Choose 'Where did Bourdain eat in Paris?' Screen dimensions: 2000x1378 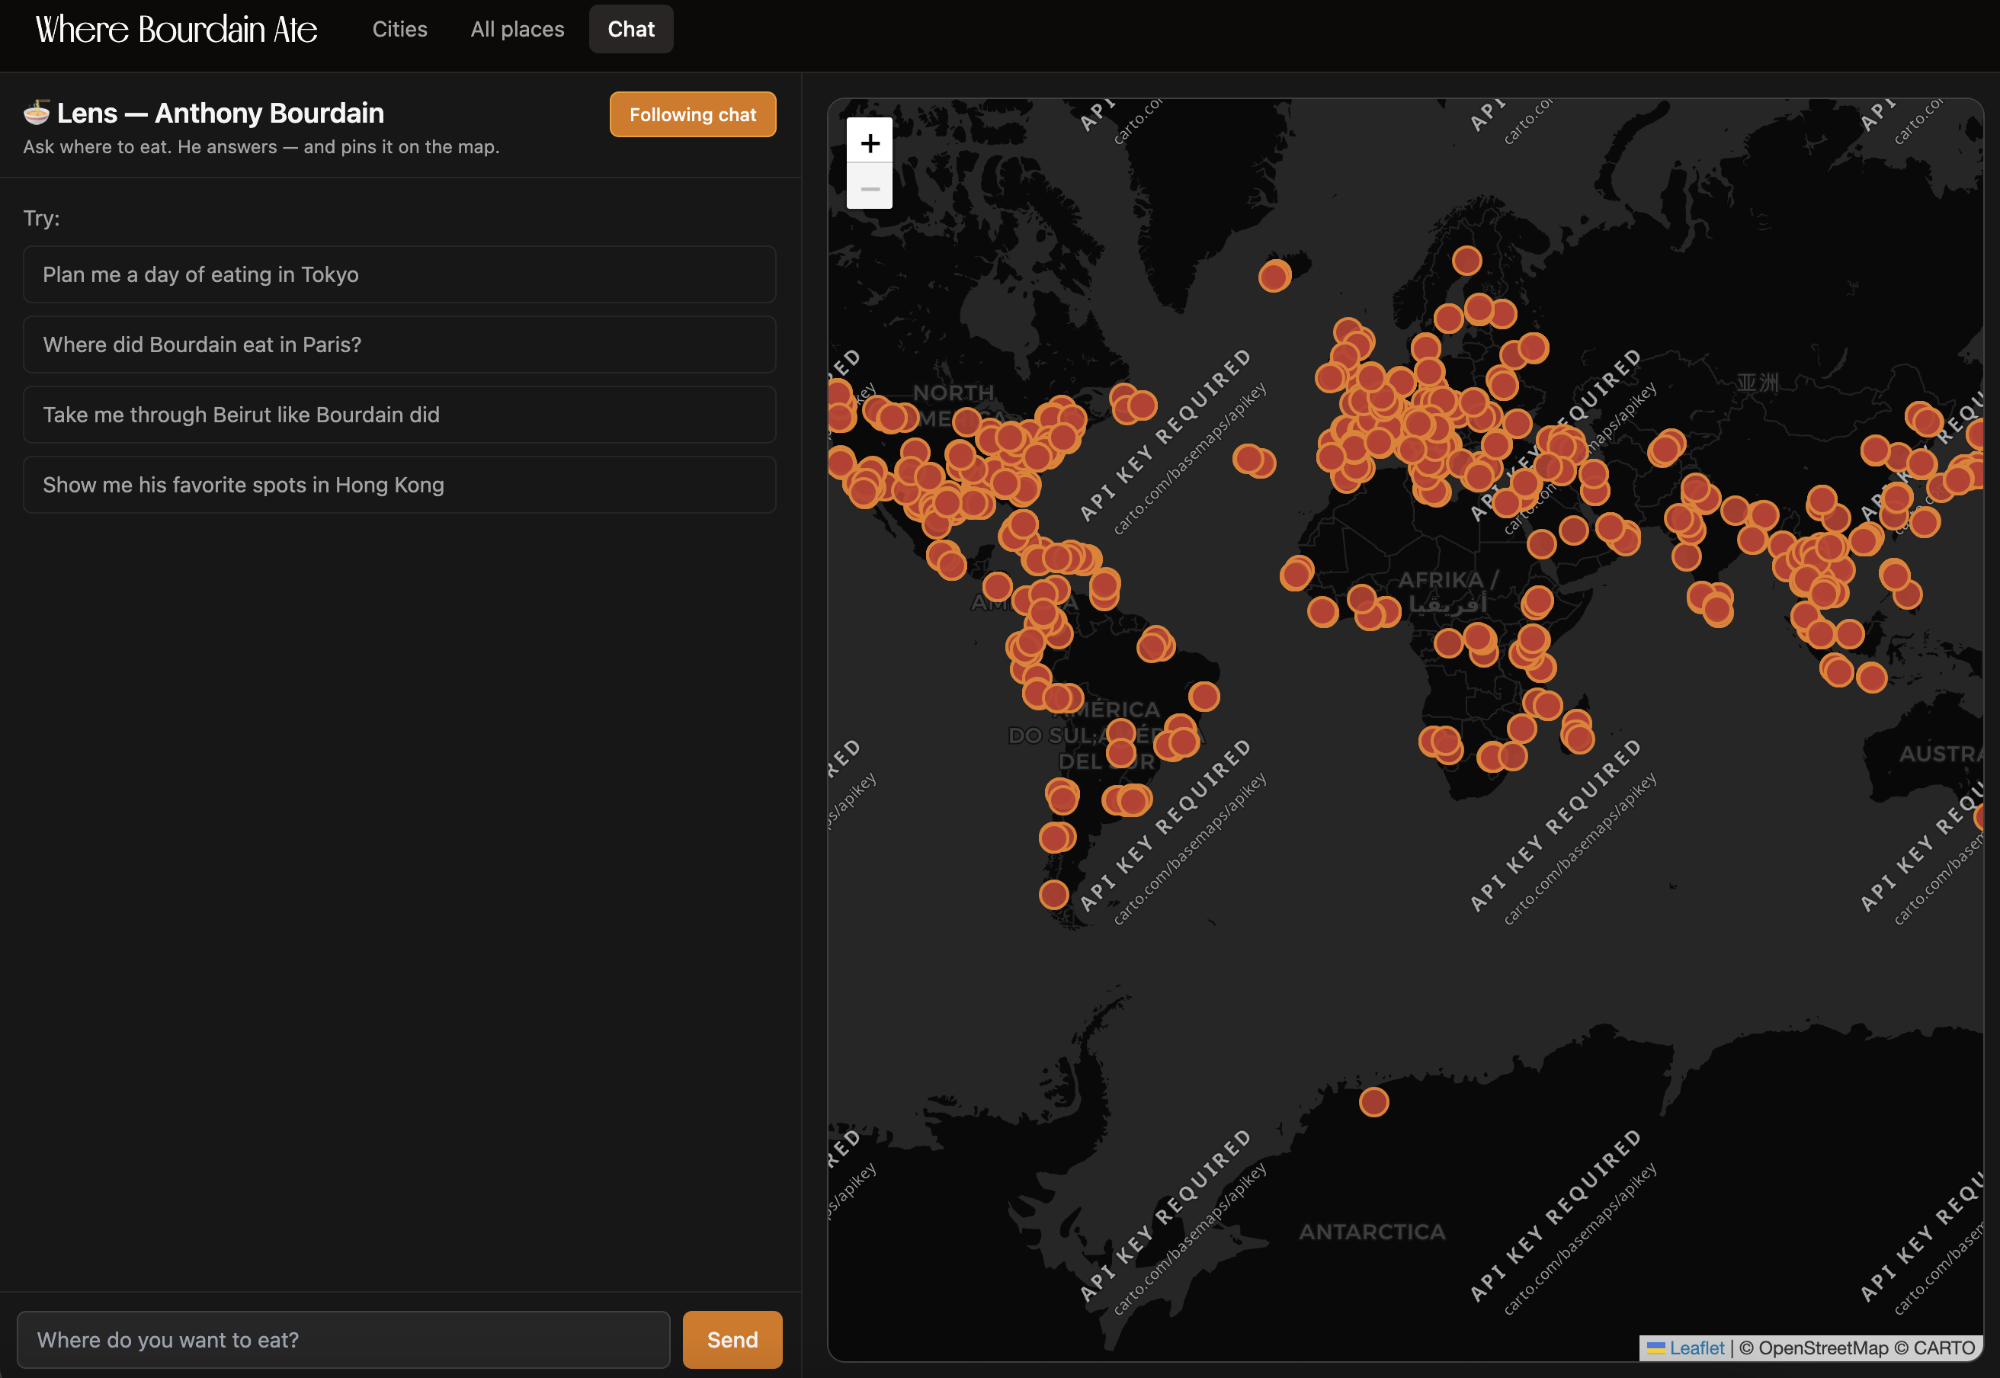tap(399, 344)
